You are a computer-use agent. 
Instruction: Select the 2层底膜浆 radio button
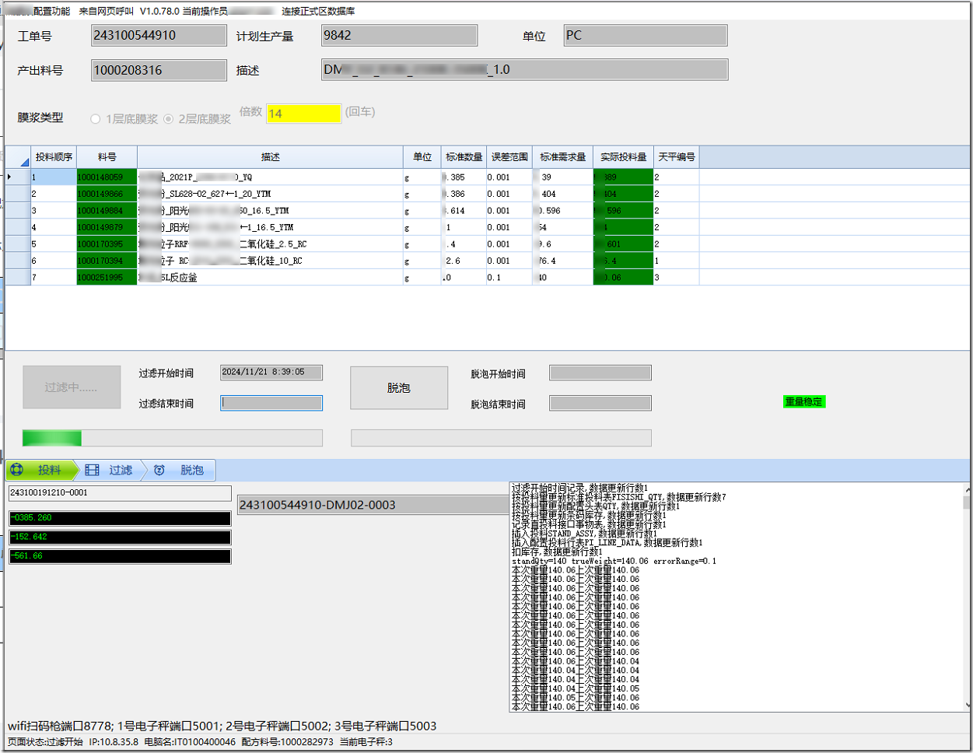click(x=168, y=119)
